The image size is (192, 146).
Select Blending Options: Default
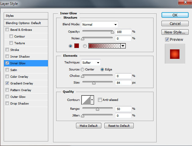click(x=26, y=23)
